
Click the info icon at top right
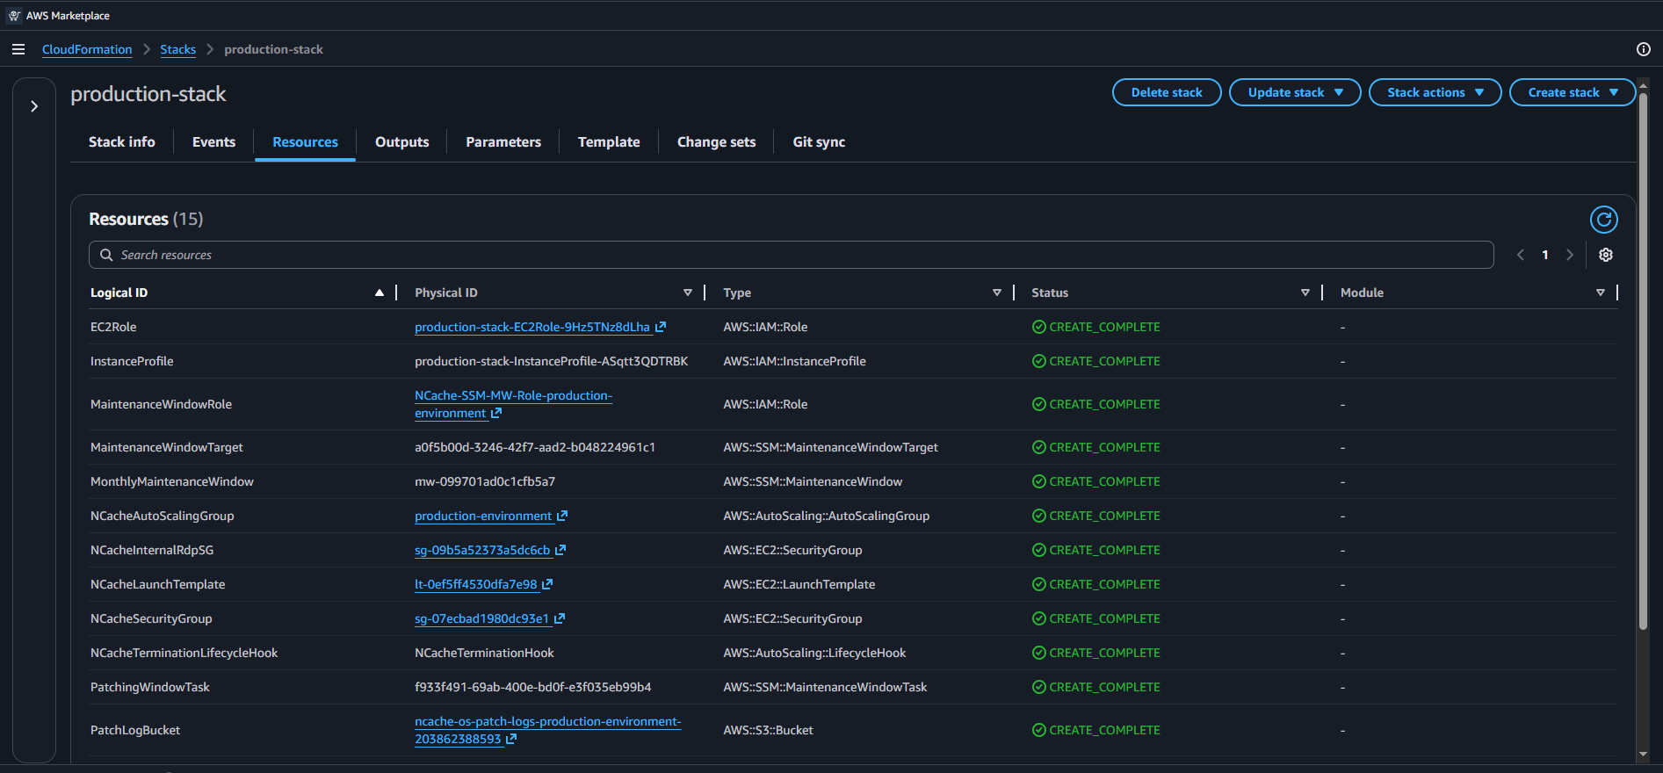pyautogui.click(x=1643, y=49)
